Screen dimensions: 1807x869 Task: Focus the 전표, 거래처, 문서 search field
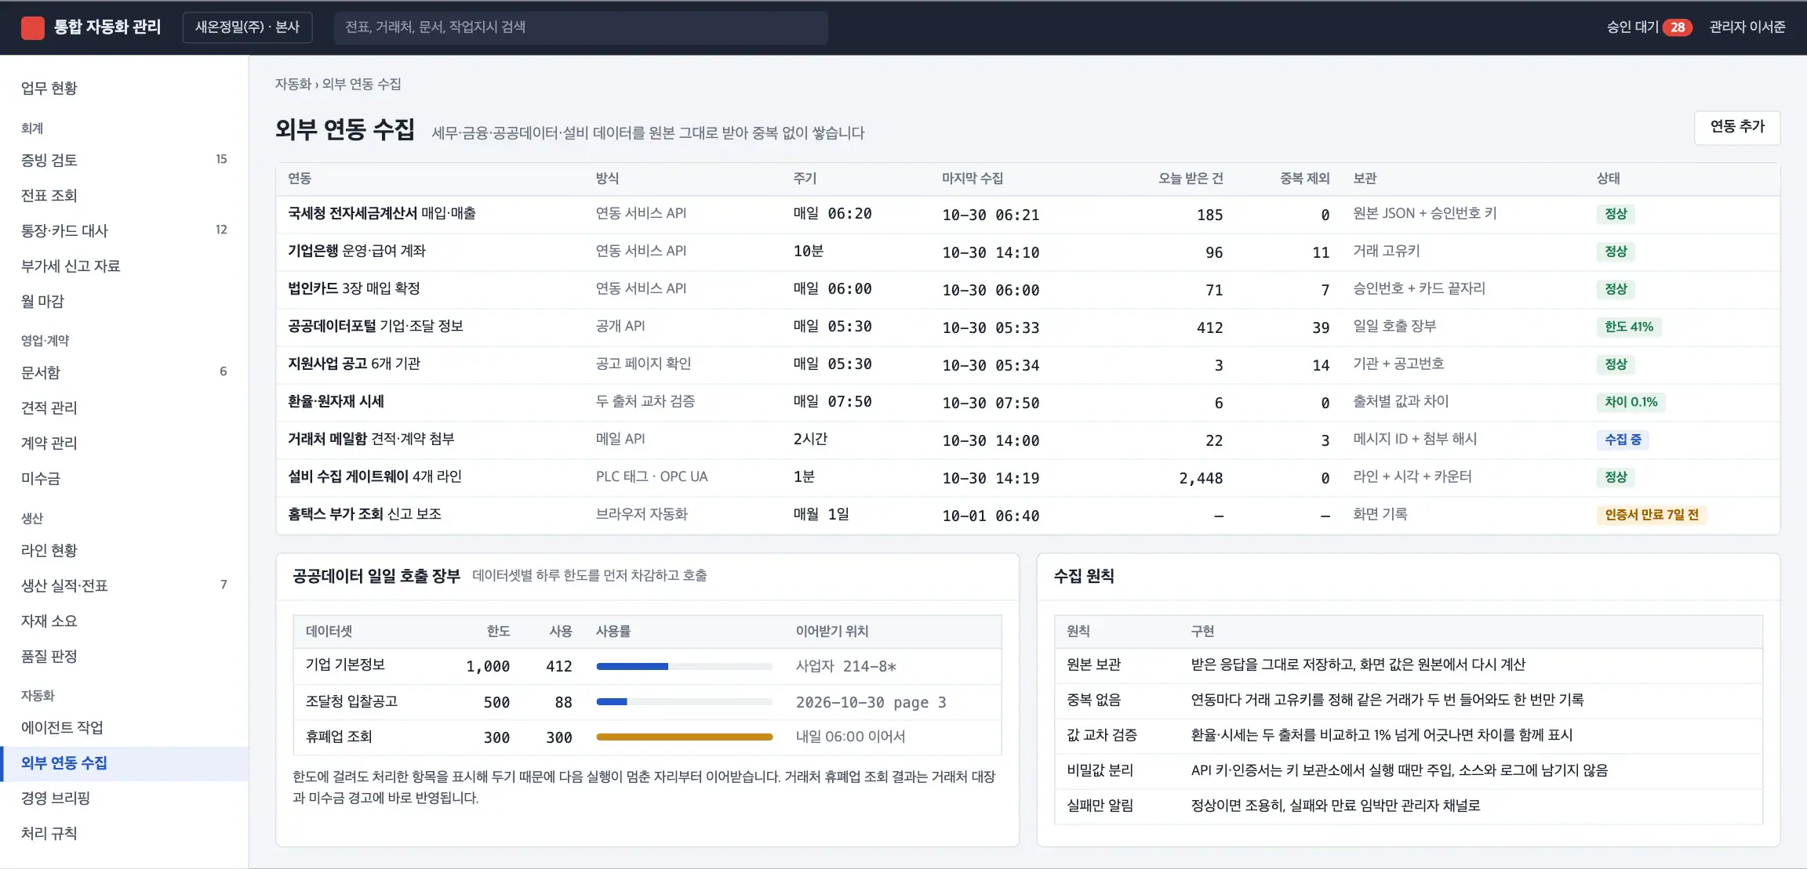click(x=580, y=27)
